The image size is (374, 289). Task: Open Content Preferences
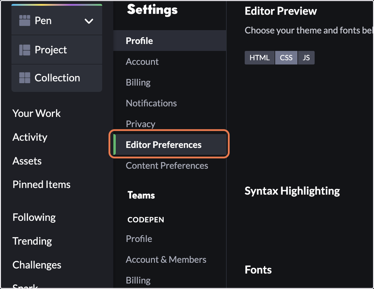167,166
